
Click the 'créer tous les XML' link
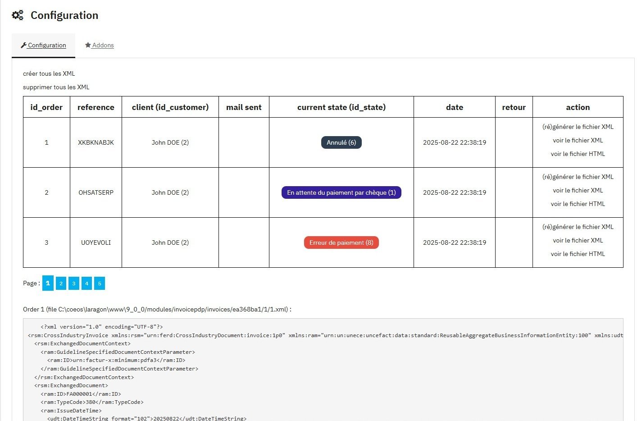pos(49,73)
